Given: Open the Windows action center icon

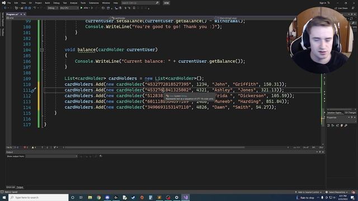Looking at the screenshot, I should (353, 197).
